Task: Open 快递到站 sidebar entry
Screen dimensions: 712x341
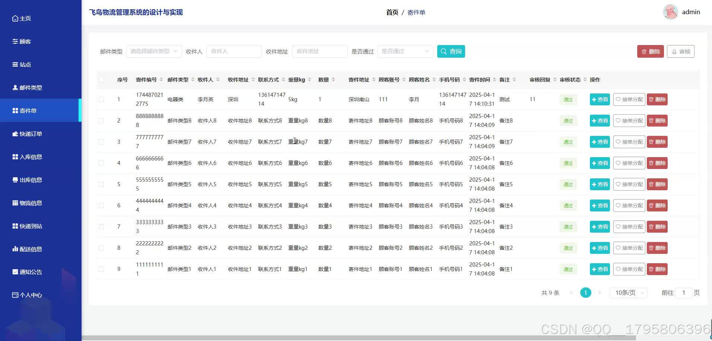Action: pyautogui.click(x=27, y=226)
